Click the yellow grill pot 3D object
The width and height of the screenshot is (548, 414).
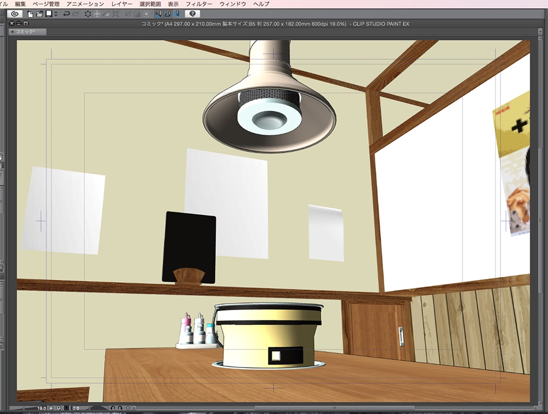tap(268, 336)
